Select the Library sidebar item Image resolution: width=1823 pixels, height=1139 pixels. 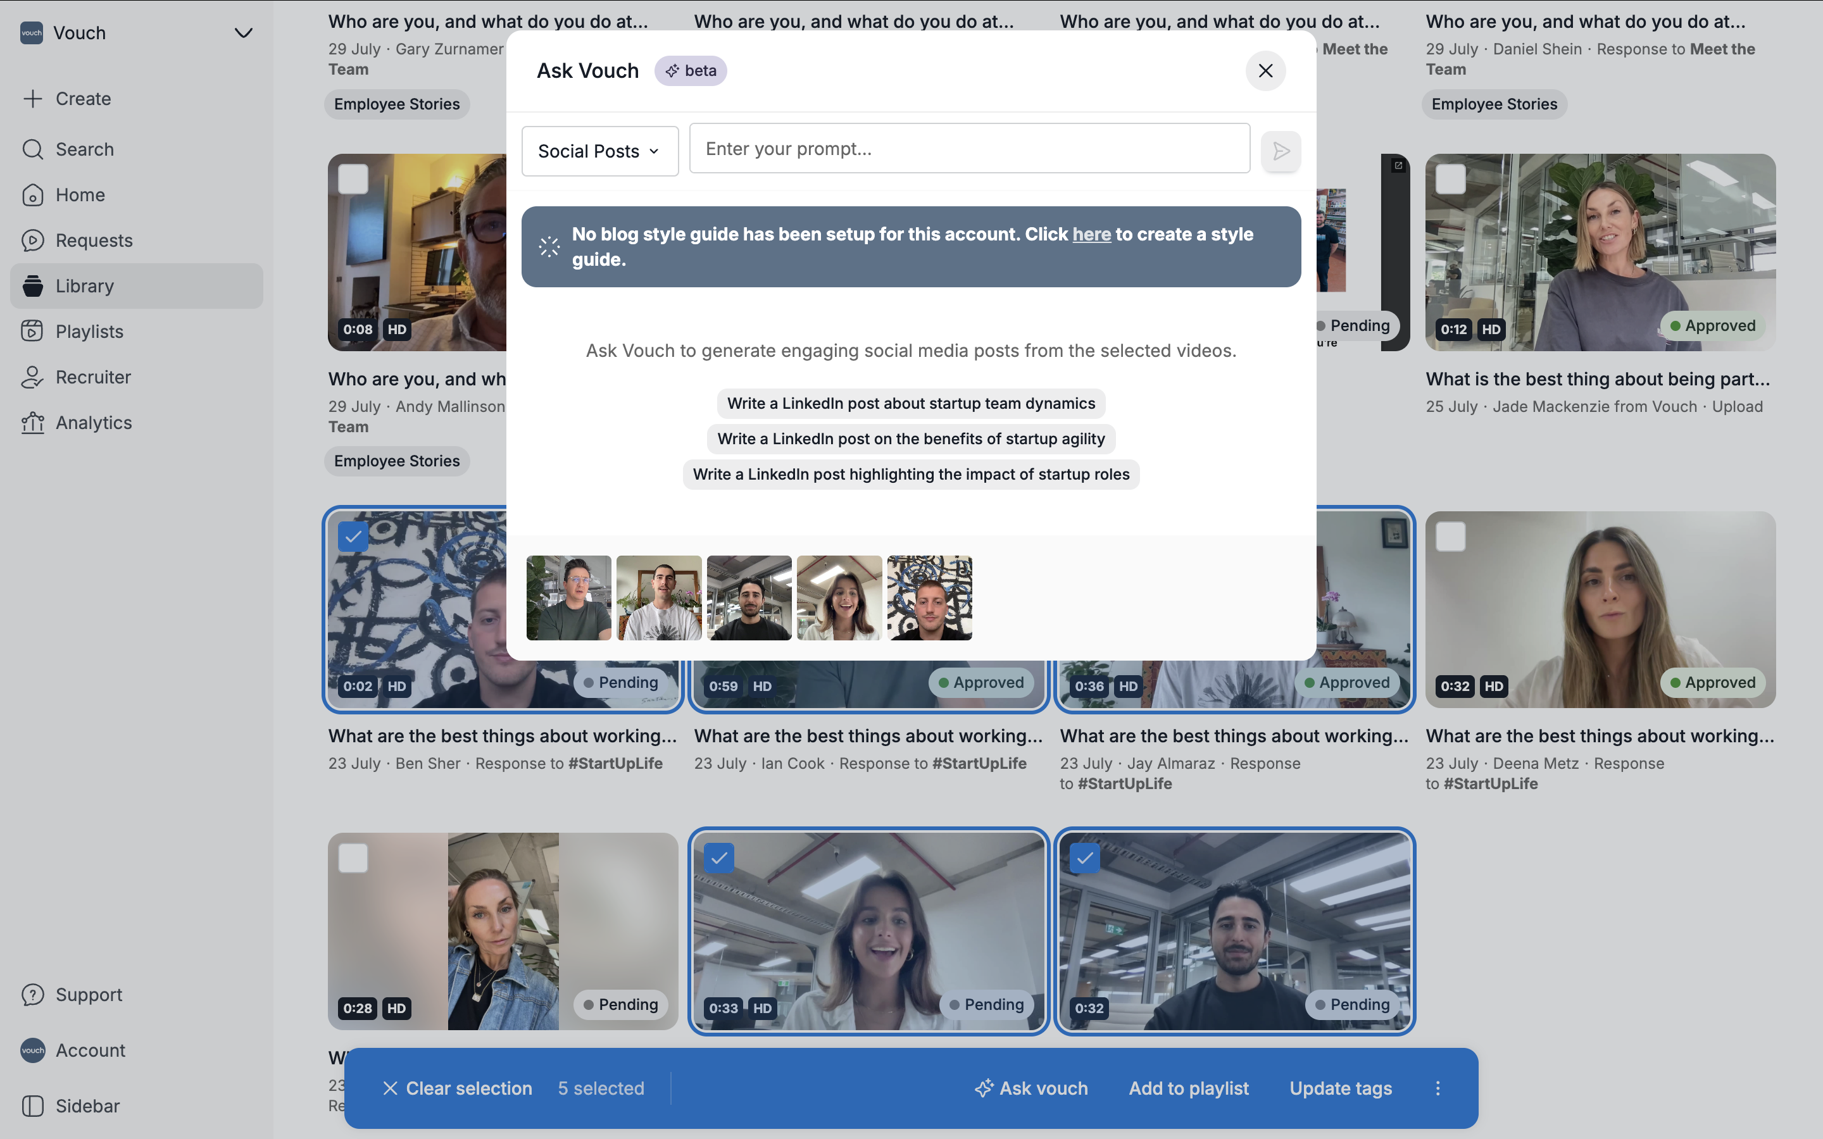click(136, 286)
